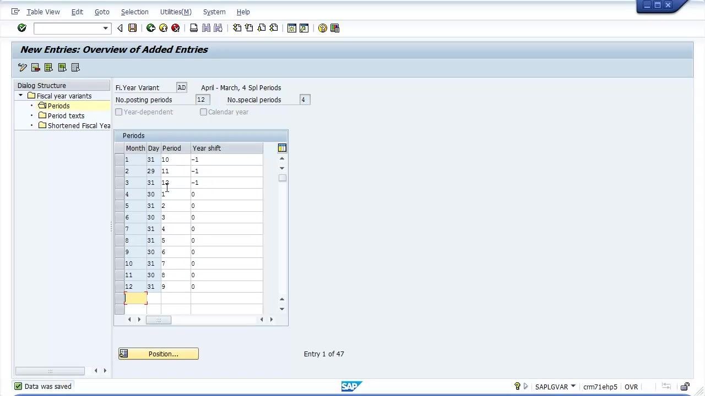Open the yellow Help question-mark icon
The height and width of the screenshot is (396, 705).
tap(323, 28)
